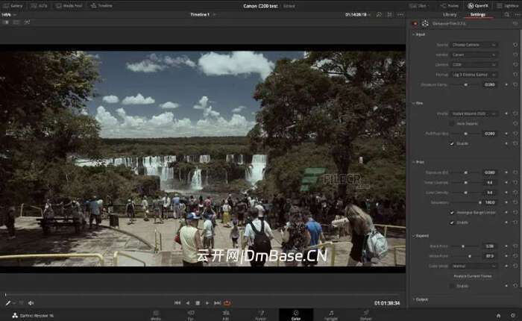Image resolution: width=522 pixels, height=321 pixels.
Task: Switch to the Settings tab
Action: (478, 15)
